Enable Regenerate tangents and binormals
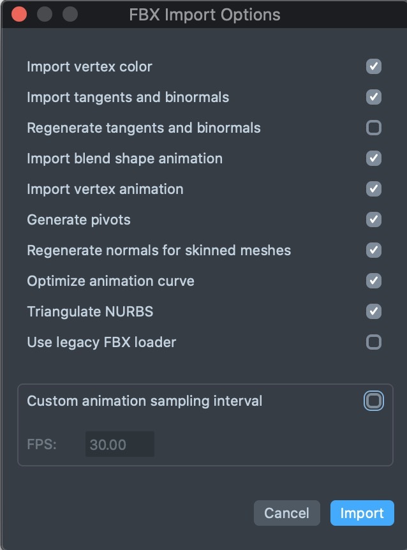This screenshot has width=407, height=550. point(374,128)
